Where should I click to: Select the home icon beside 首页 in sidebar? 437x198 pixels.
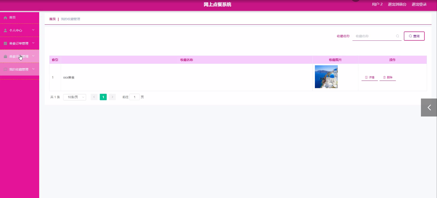tap(5, 17)
